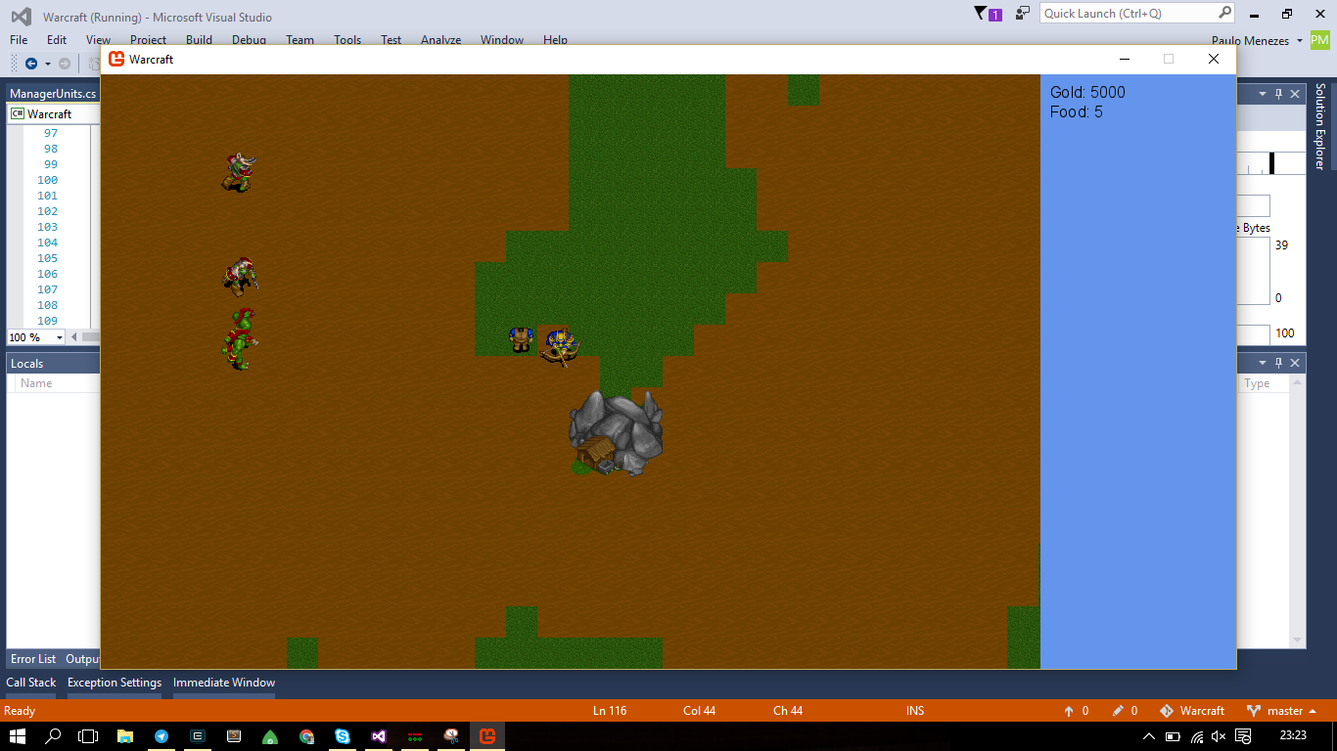Click the Locals panel title
1337x751 pixels.
click(27, 363)
